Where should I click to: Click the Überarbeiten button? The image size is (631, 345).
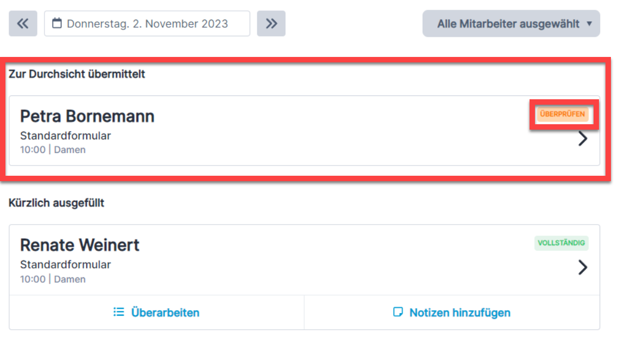157,312
